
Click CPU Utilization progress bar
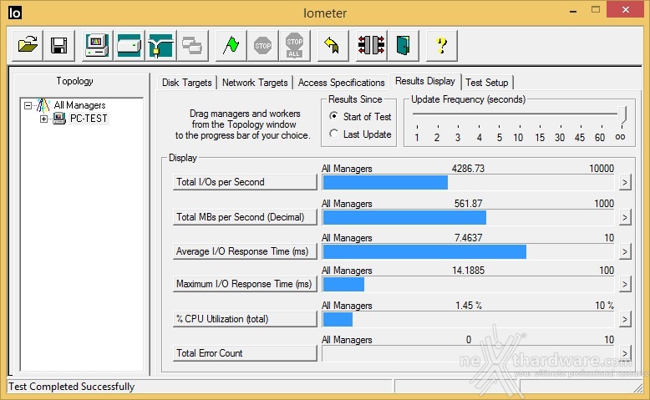(x=468, y=319)
